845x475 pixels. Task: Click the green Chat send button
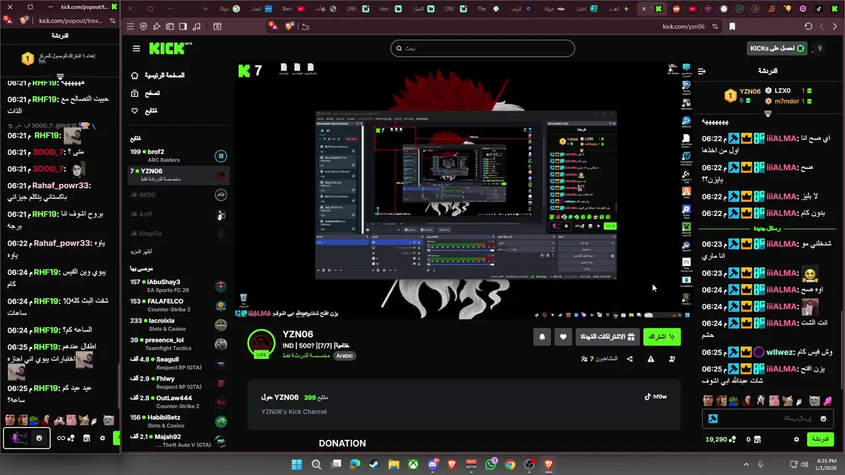point(821,439)
